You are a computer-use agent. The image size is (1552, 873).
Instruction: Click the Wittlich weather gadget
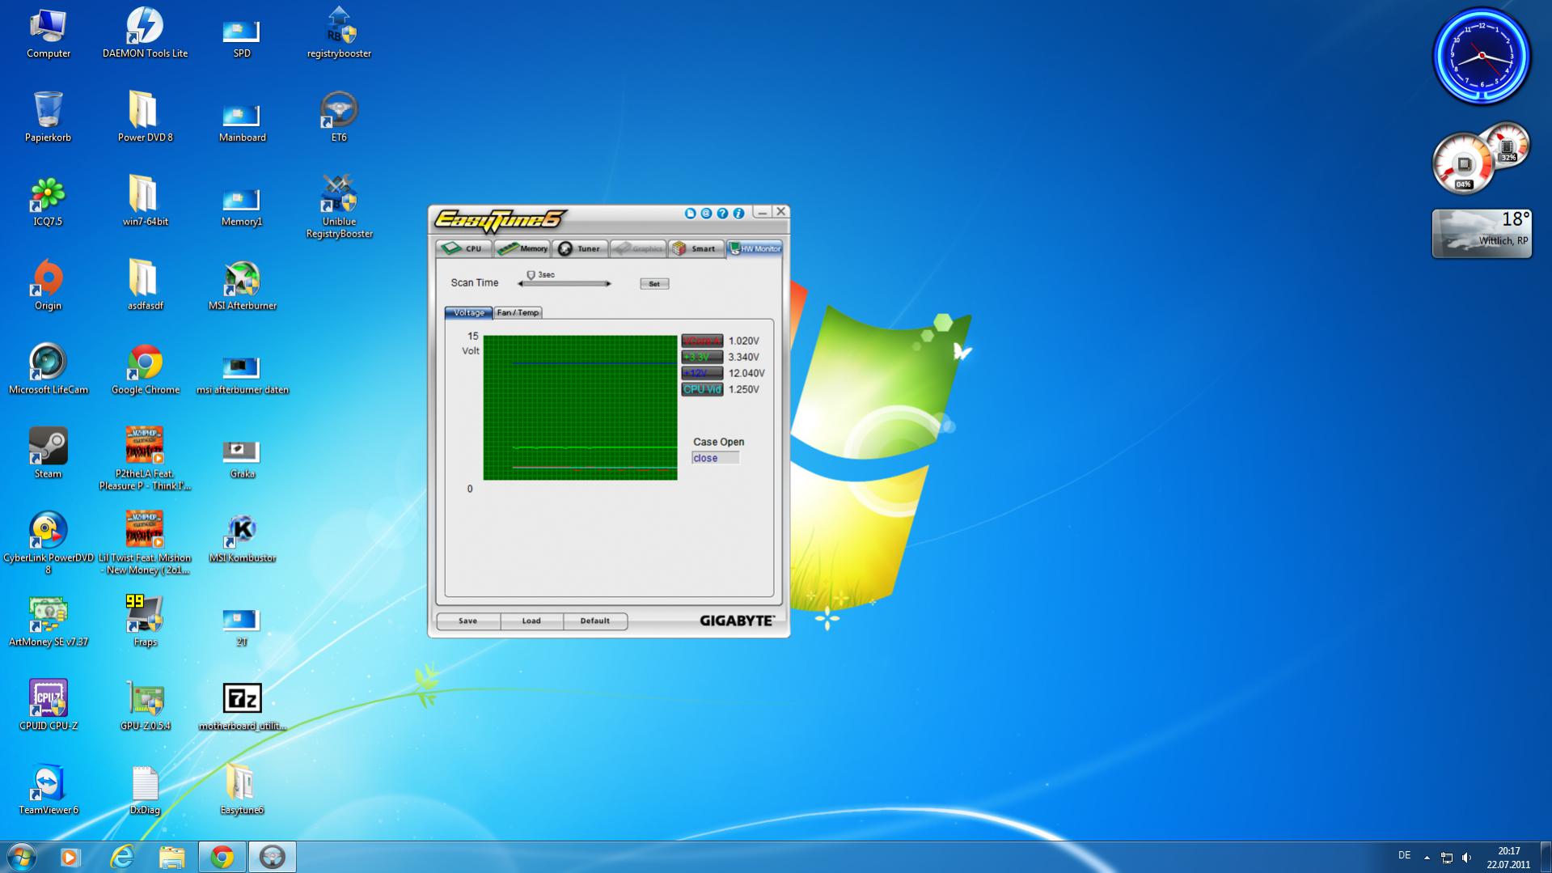click(x=1482, y=234)
